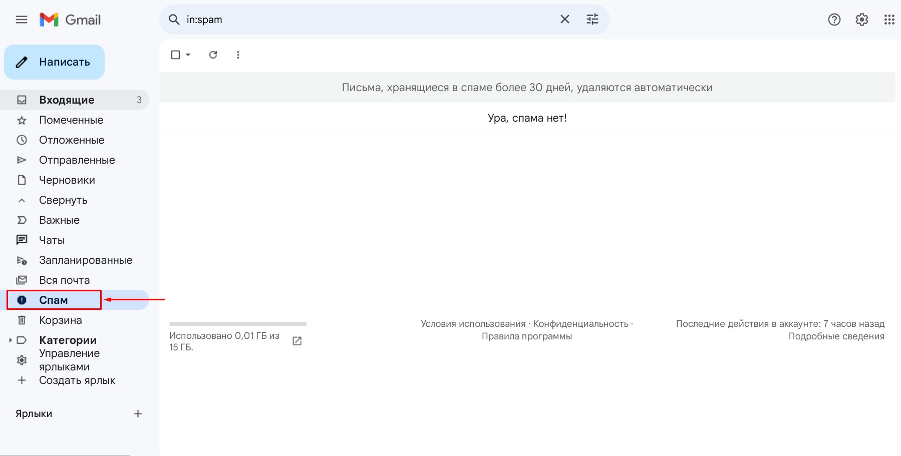Collapse labels using the Свернуть chevron
Image resolution: width=901 pixels, height=456 pixels.
coord(22,200)
